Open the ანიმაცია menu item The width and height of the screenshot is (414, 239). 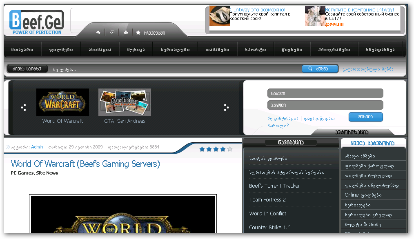click(x=100, y=49)
